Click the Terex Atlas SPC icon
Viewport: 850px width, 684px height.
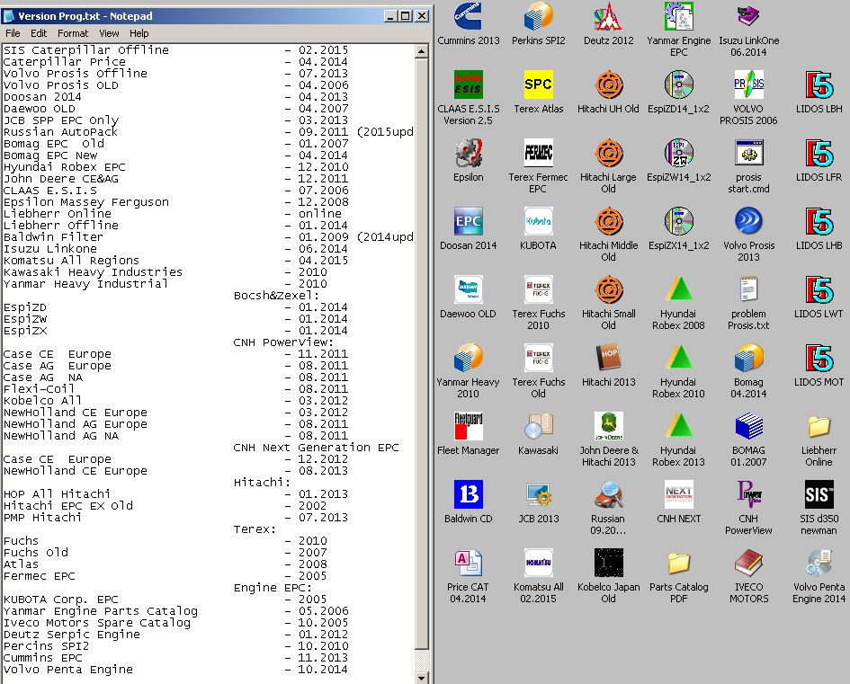539,85
